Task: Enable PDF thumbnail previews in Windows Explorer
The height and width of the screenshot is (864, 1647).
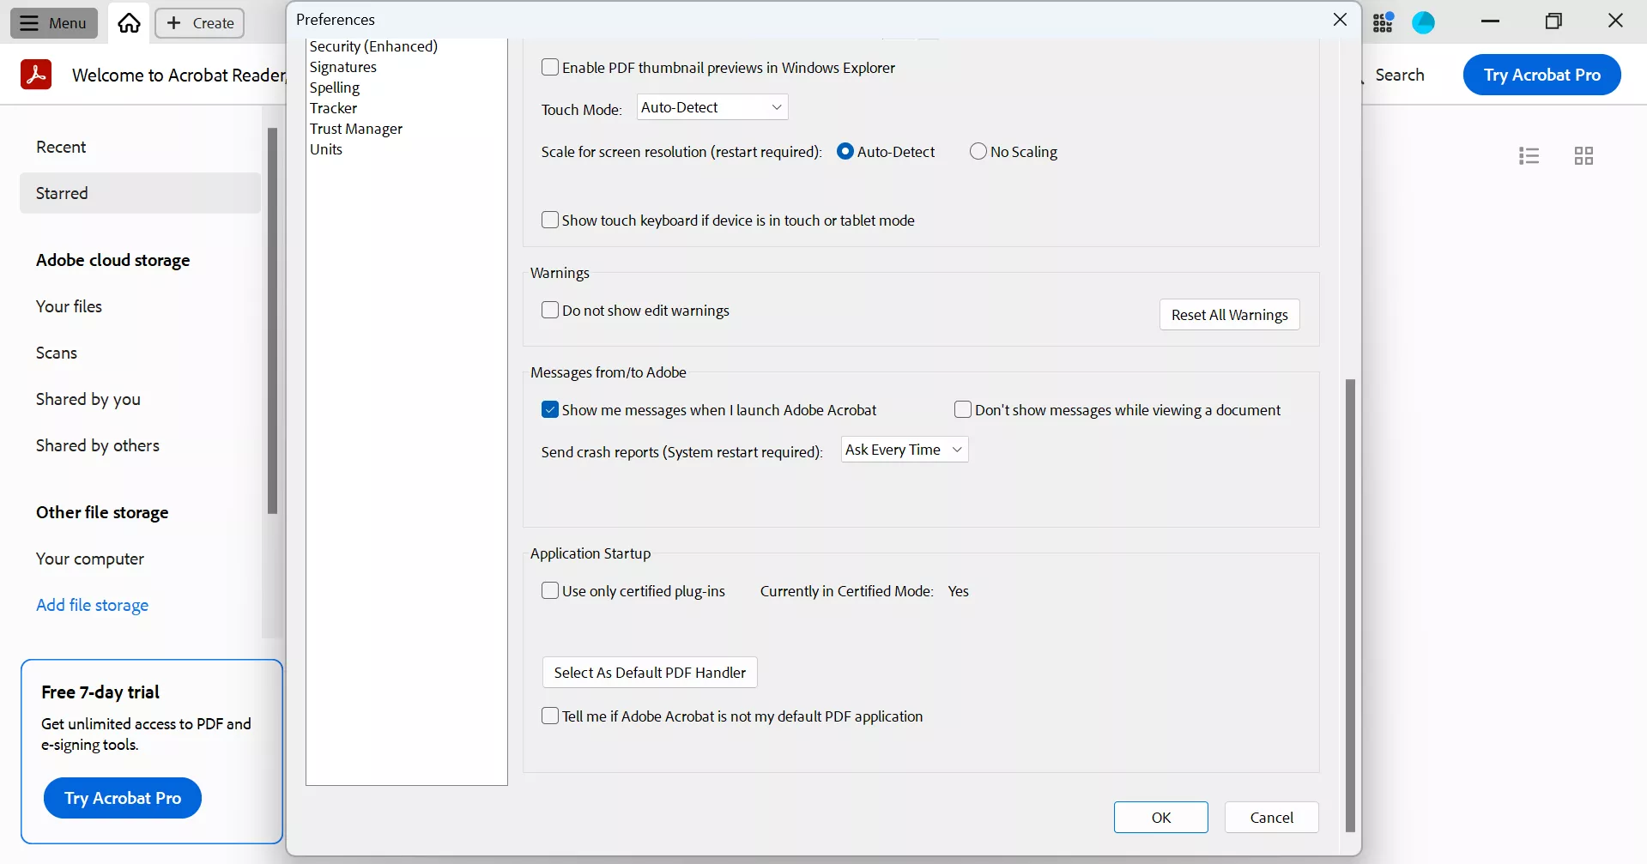Action: point(550,67)
